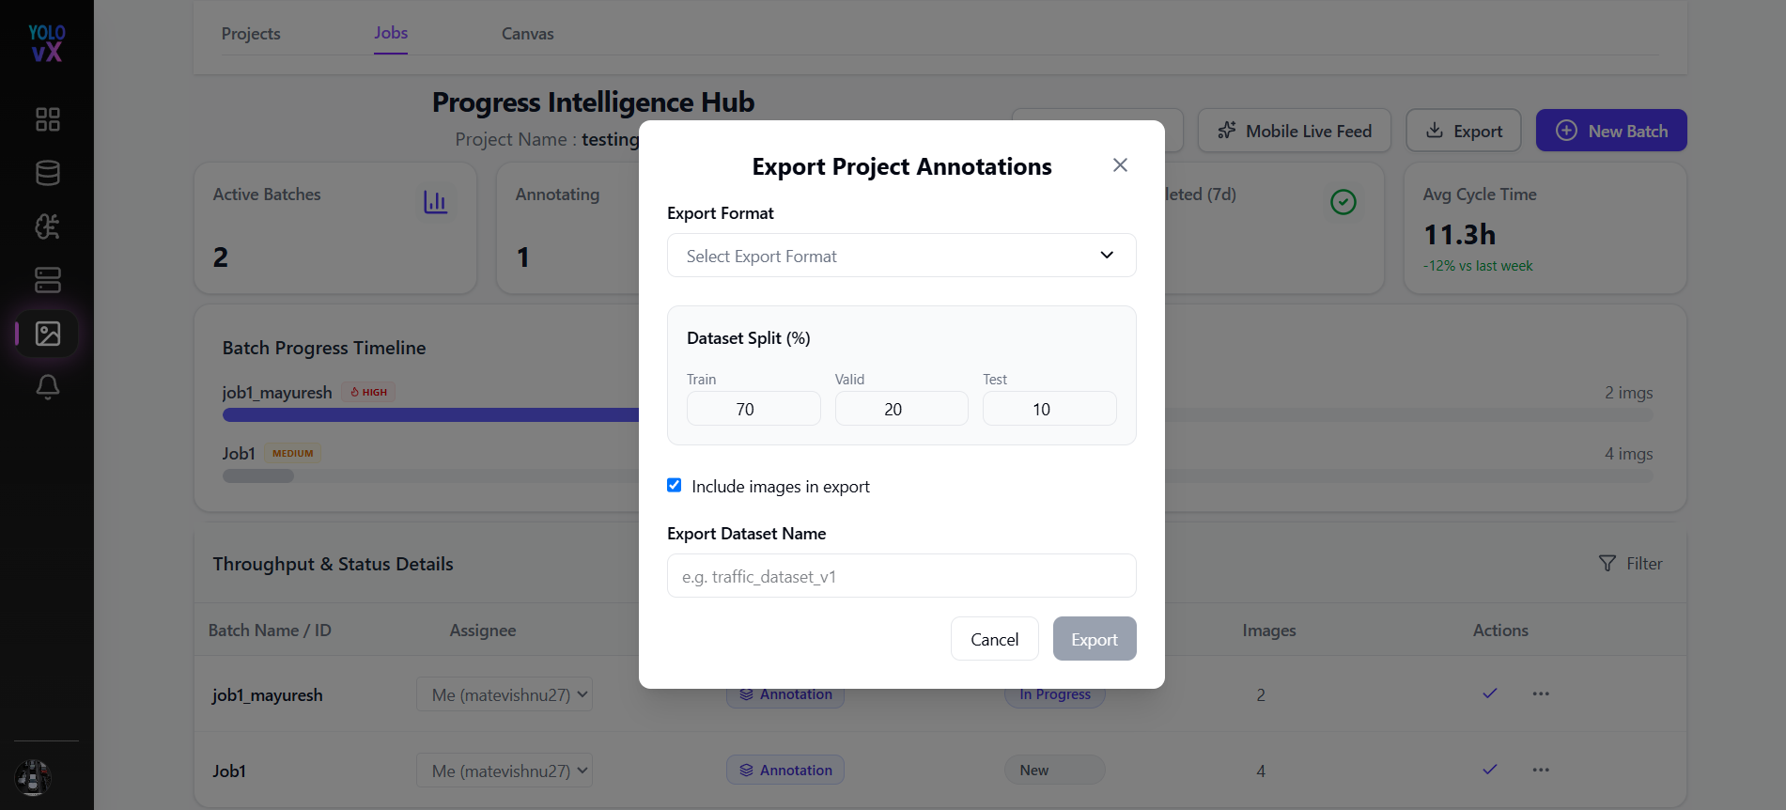Open the dashboard grid icon in sidebar
Screen dimensions: 1786x810
pyautogui.click(x=47, y=119)
